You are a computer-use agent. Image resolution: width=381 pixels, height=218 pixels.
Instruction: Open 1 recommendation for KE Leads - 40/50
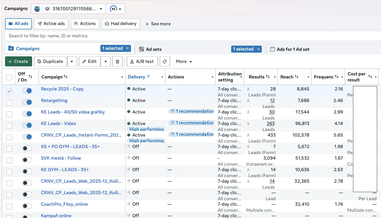(192, 111)
